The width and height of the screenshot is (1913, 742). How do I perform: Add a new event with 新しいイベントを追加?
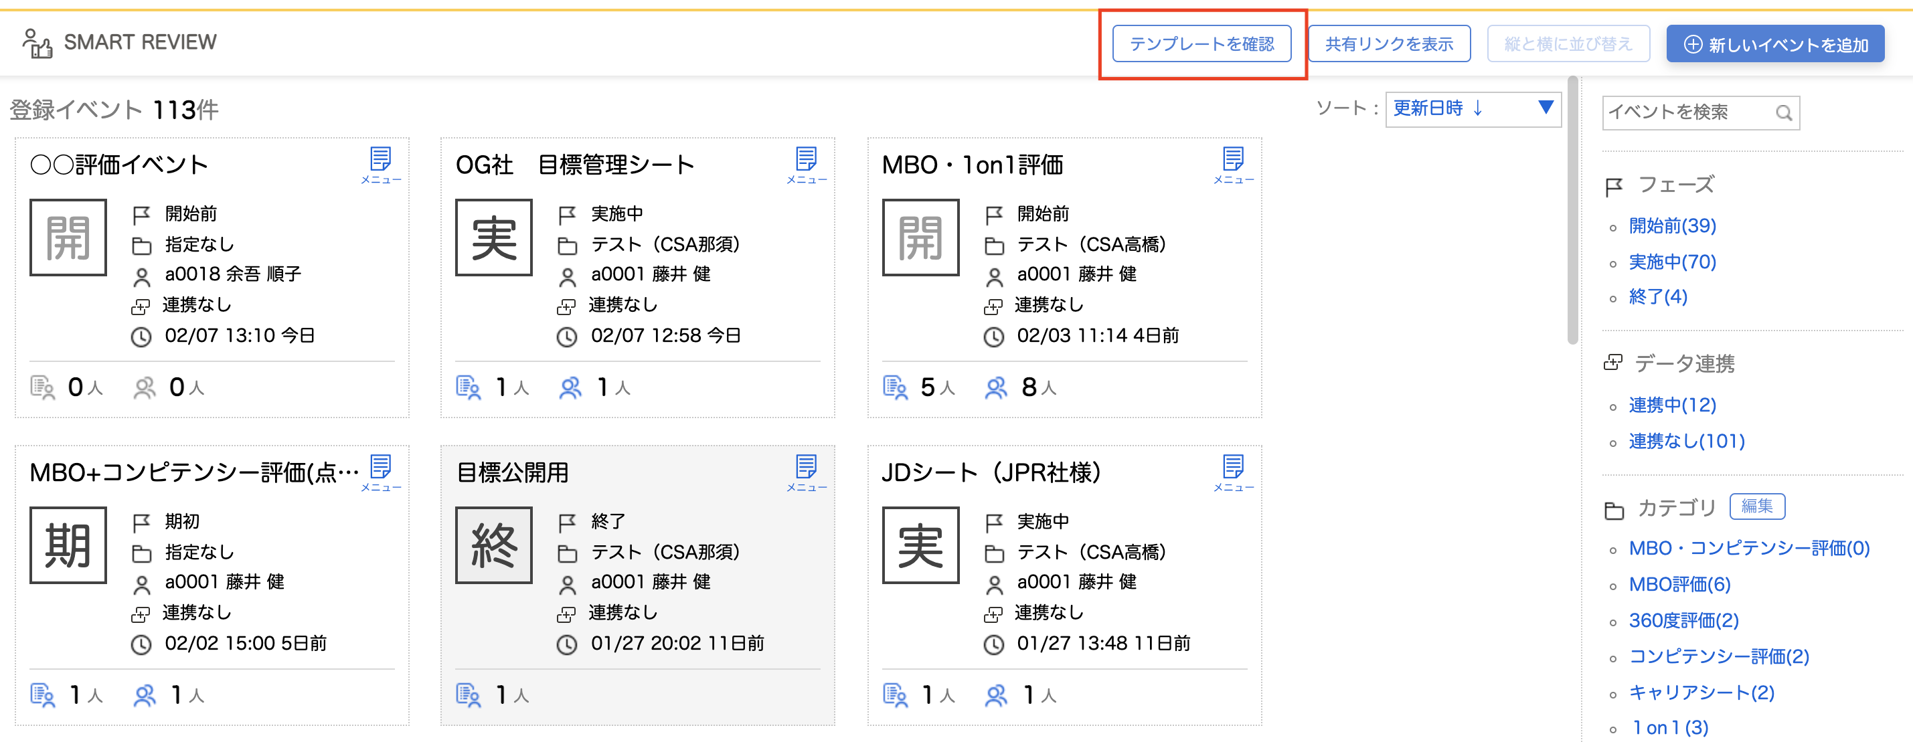(x=1775, y=43)
